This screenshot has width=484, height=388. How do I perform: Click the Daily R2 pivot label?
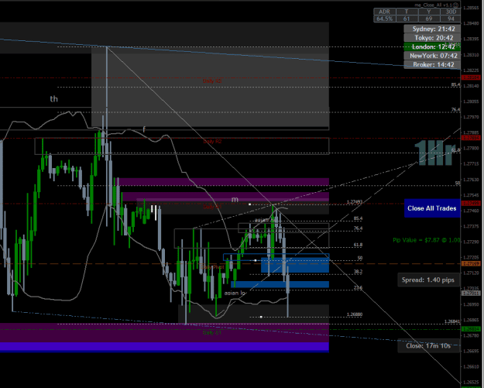coord(212,142)
